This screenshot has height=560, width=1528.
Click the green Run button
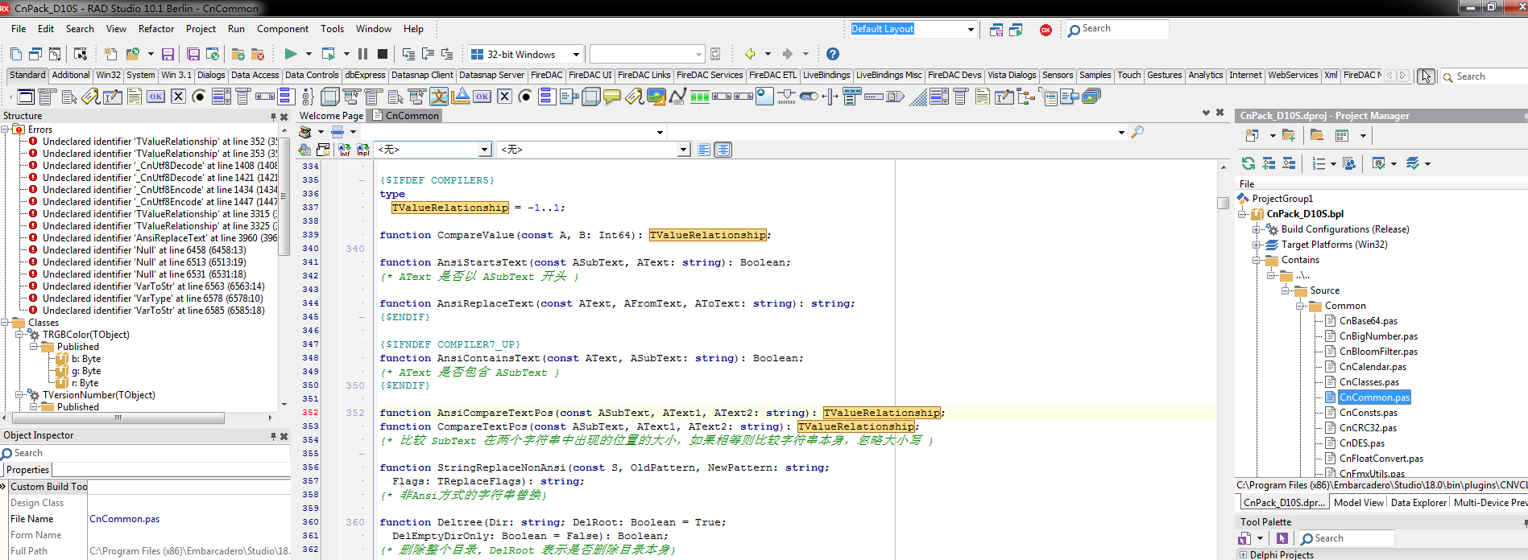coord(290,54)
